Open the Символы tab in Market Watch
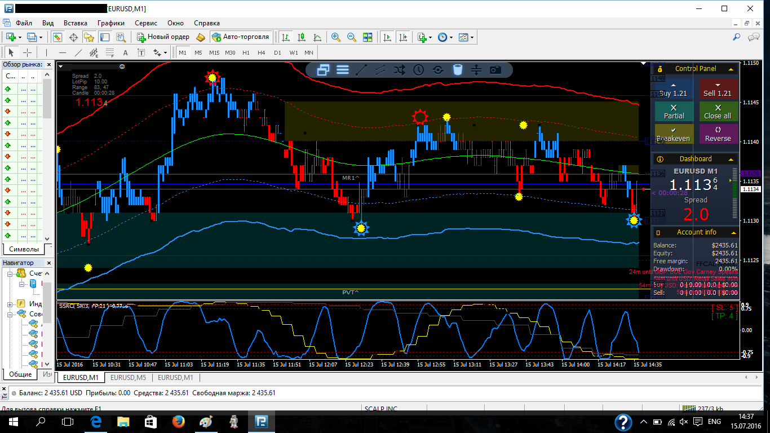 (24, 249)
